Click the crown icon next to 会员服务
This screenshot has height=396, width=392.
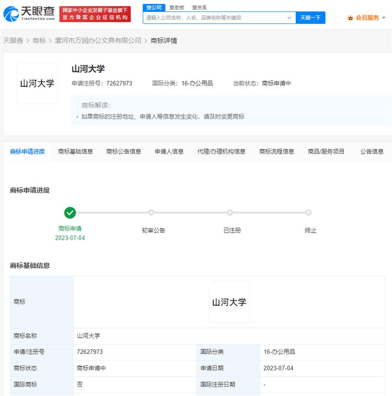(351, 18)
